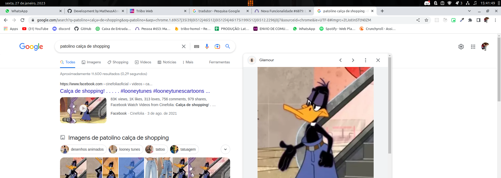Open the green extension icon in toolbar
The width and height of the screenshot is (501, 178).
tap(454, 20)
